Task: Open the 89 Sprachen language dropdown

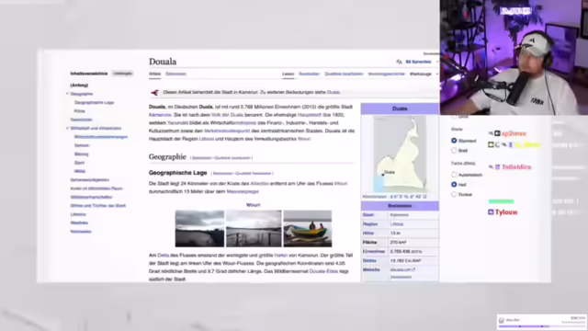Action: [x=419, y=62]
